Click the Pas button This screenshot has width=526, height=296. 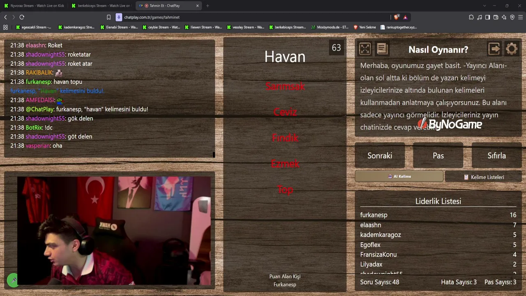point(438,155)
